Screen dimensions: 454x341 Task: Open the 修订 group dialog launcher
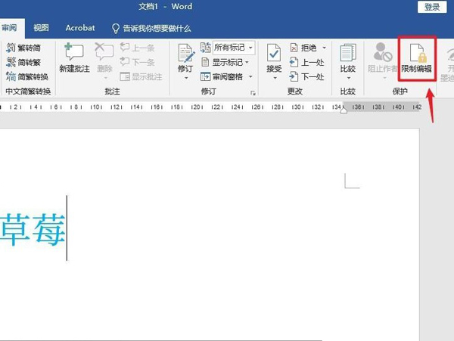[253, 93]
